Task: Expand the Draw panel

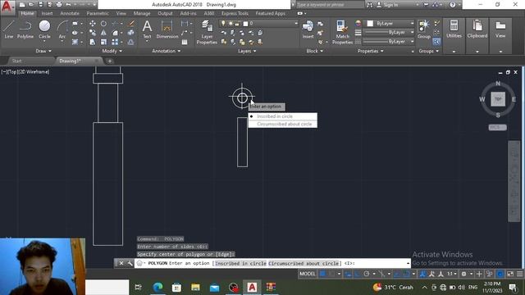Action: click(x=43, y=51)
